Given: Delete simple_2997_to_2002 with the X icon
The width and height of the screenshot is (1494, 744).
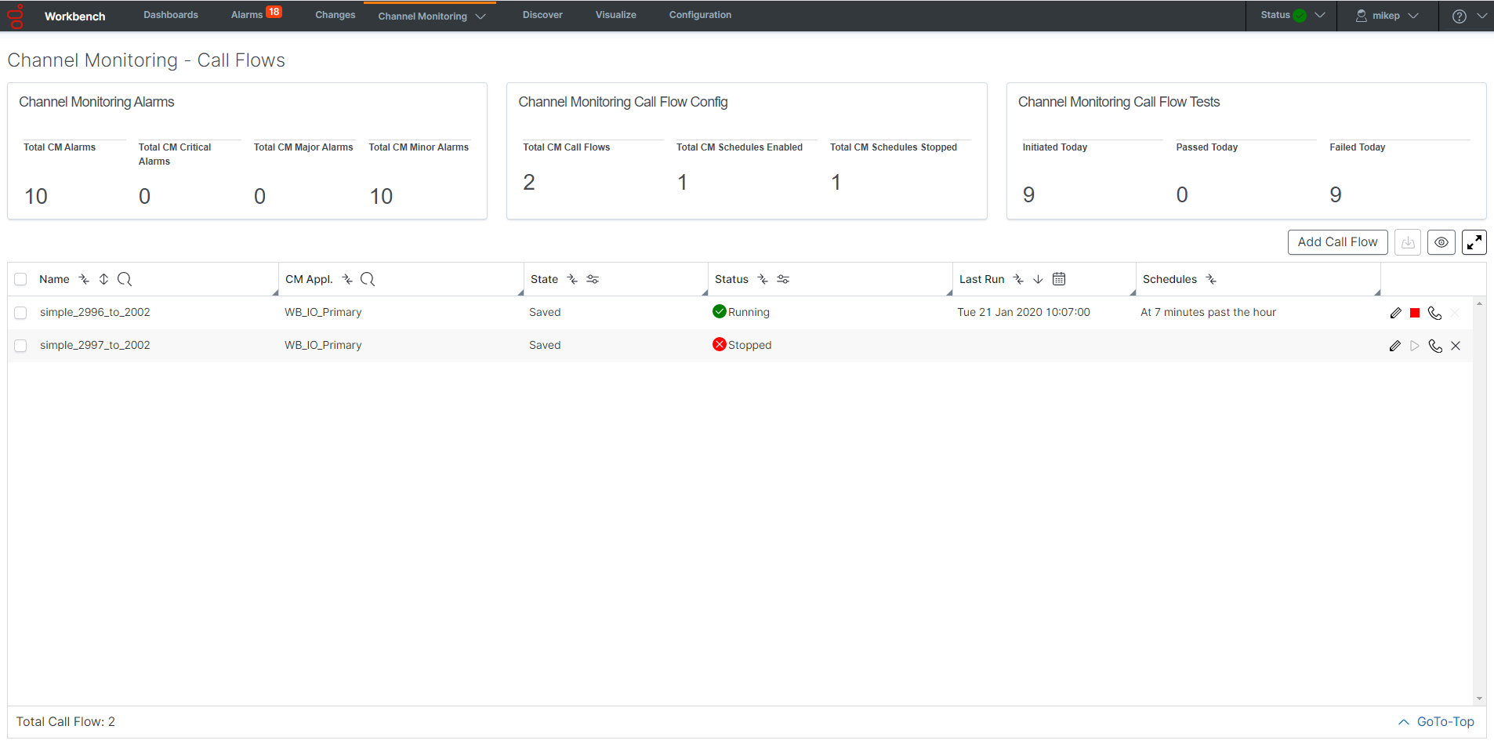Looking at the screenshot, I should pos(1456,346).
